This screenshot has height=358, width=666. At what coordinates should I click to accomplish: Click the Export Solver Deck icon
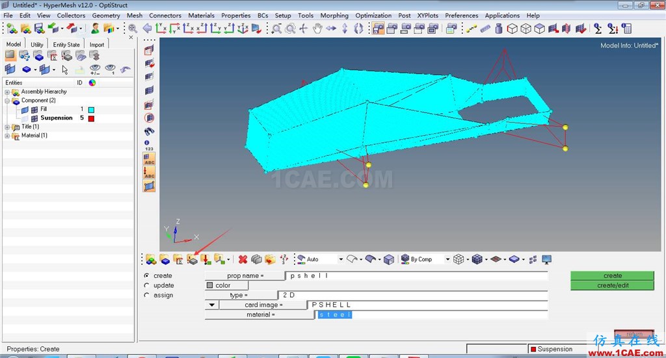(x=72, y=29)
